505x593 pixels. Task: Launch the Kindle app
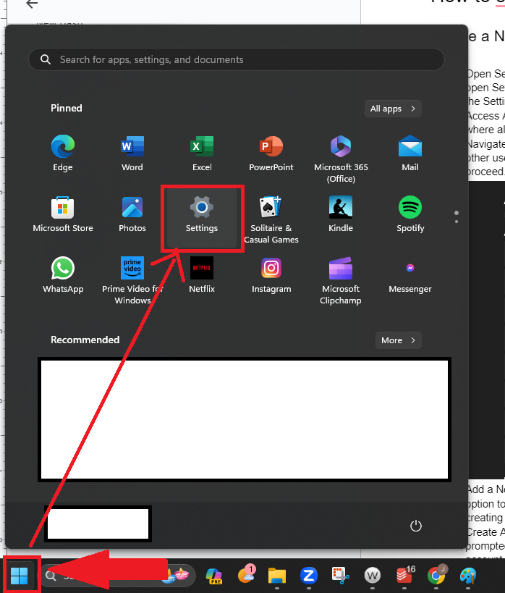[x=341, y=214]
